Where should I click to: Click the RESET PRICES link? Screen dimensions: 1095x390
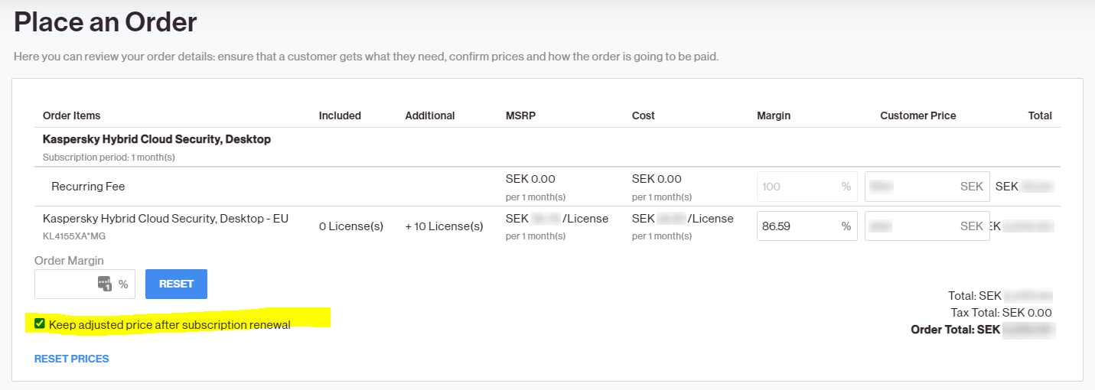click(x=72, y=359)
